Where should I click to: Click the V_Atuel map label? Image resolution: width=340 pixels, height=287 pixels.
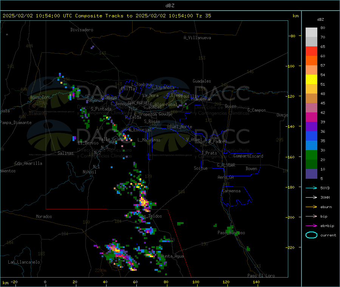click(194, 140)
